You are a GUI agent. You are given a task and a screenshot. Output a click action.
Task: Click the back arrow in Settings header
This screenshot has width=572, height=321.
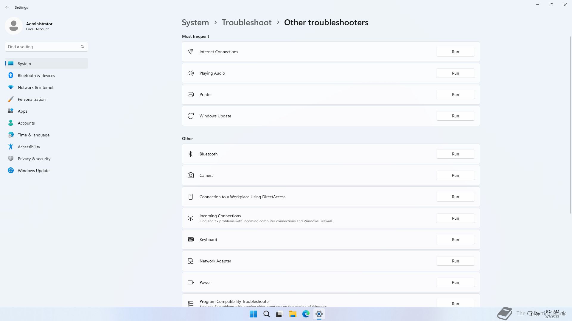pos(7,7)
